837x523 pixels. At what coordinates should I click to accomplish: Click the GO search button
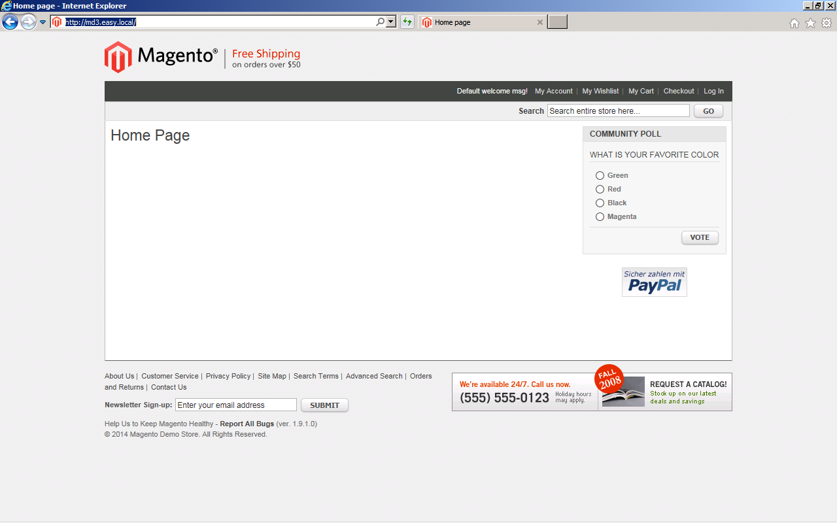(x=709, y=111)
